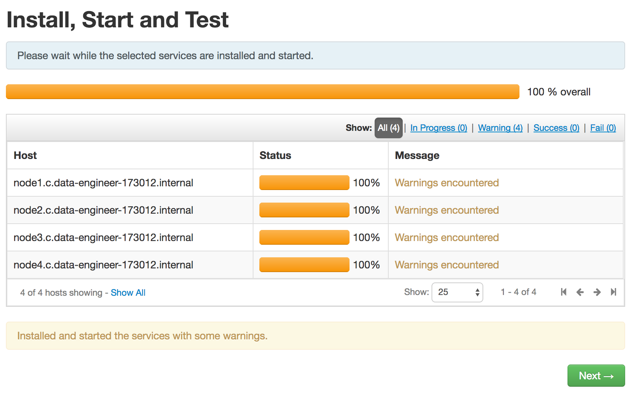
Task: Open node3 Warnings encountered message
Action: click(x=447, y=237)
